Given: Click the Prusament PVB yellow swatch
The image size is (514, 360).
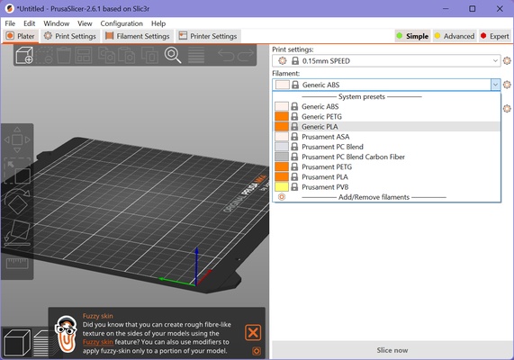Looking at the screenshot, I should pyautogui.click(x=282, y=187).
